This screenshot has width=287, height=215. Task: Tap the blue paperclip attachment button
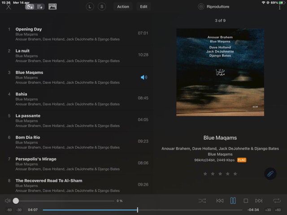270,174
